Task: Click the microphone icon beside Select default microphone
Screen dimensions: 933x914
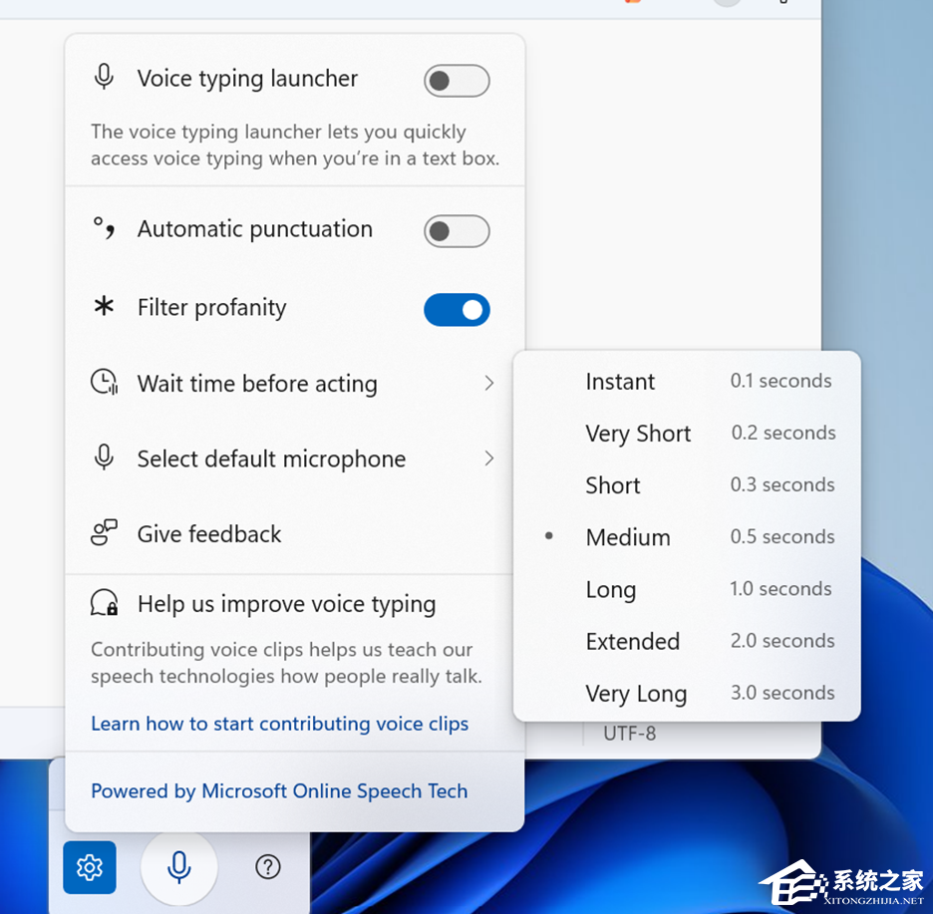Action: (x=104, y=457)
